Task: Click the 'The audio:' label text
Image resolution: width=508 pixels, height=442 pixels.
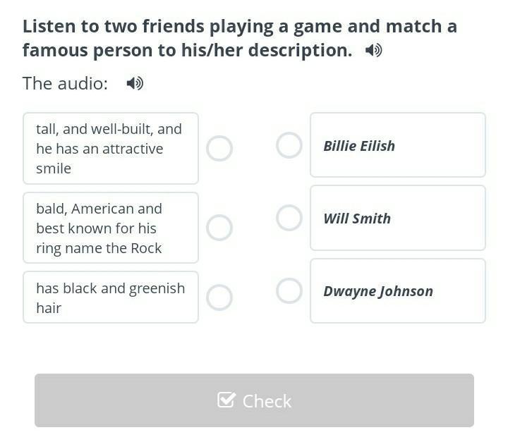Action: (66, 83)
